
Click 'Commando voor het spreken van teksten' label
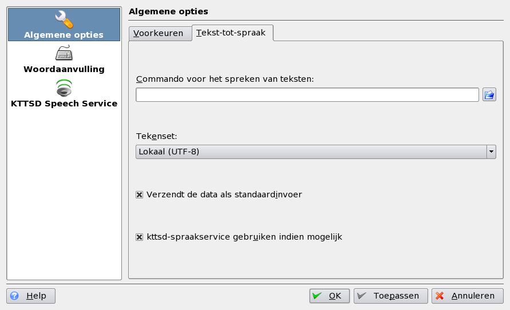[225, 79]
